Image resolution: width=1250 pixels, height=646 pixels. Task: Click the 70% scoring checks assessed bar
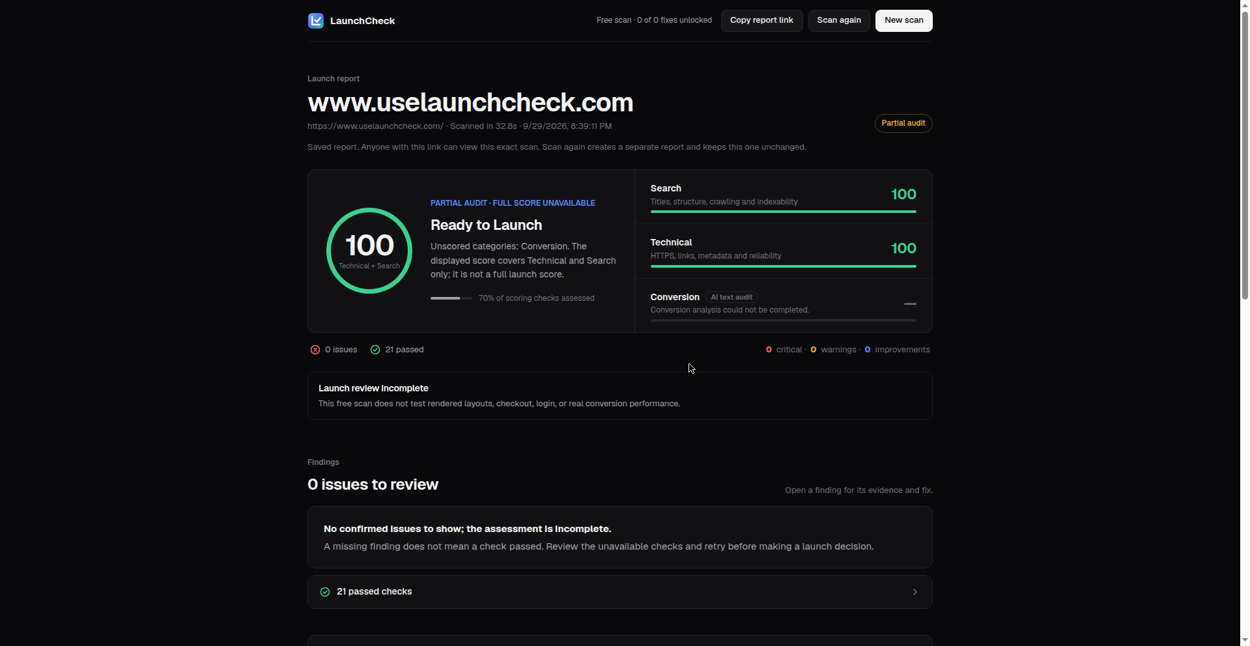pos(451,298)
